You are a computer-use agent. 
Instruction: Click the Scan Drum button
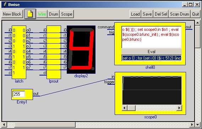180,14
